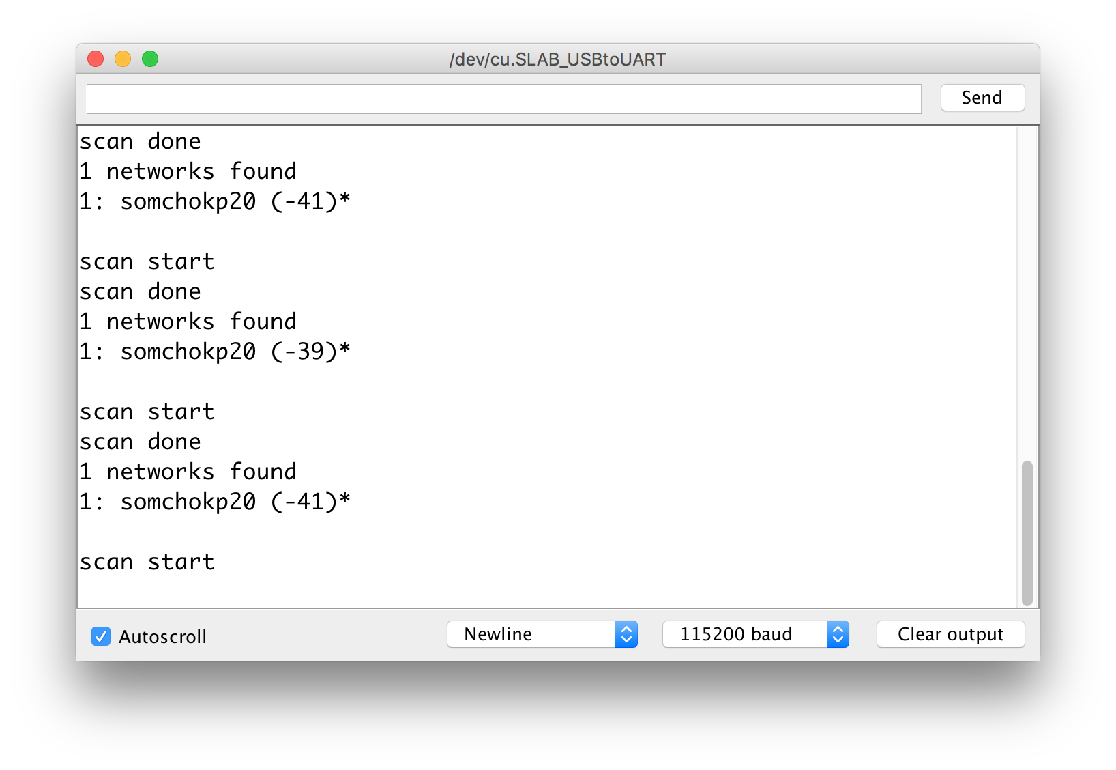Click the topmost scan done line
This screenshot has width=1116, height=770.
(141, 141)
